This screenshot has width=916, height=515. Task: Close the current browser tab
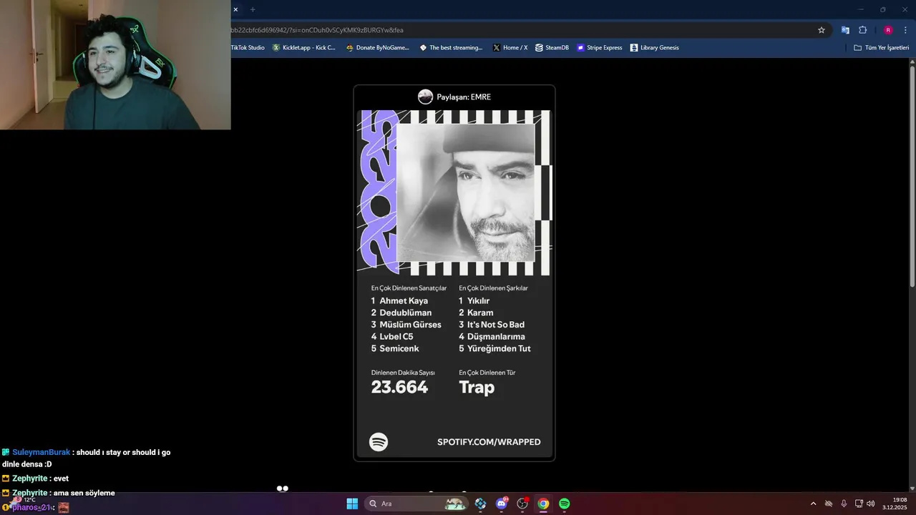(235, 9)
